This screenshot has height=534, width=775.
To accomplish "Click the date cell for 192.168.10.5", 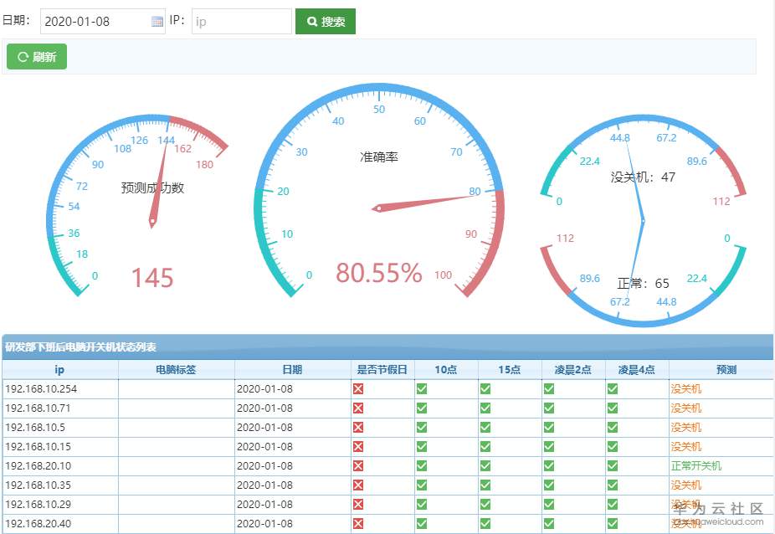I will coord(293,427).
